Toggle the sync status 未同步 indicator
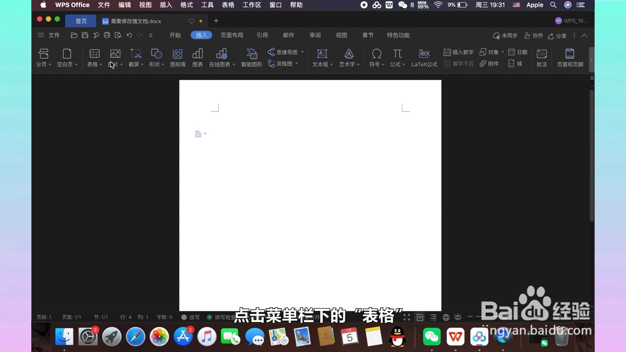626x352 pixels. (x=505, y=35)
